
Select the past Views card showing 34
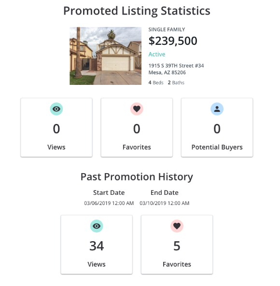point(97,245)
